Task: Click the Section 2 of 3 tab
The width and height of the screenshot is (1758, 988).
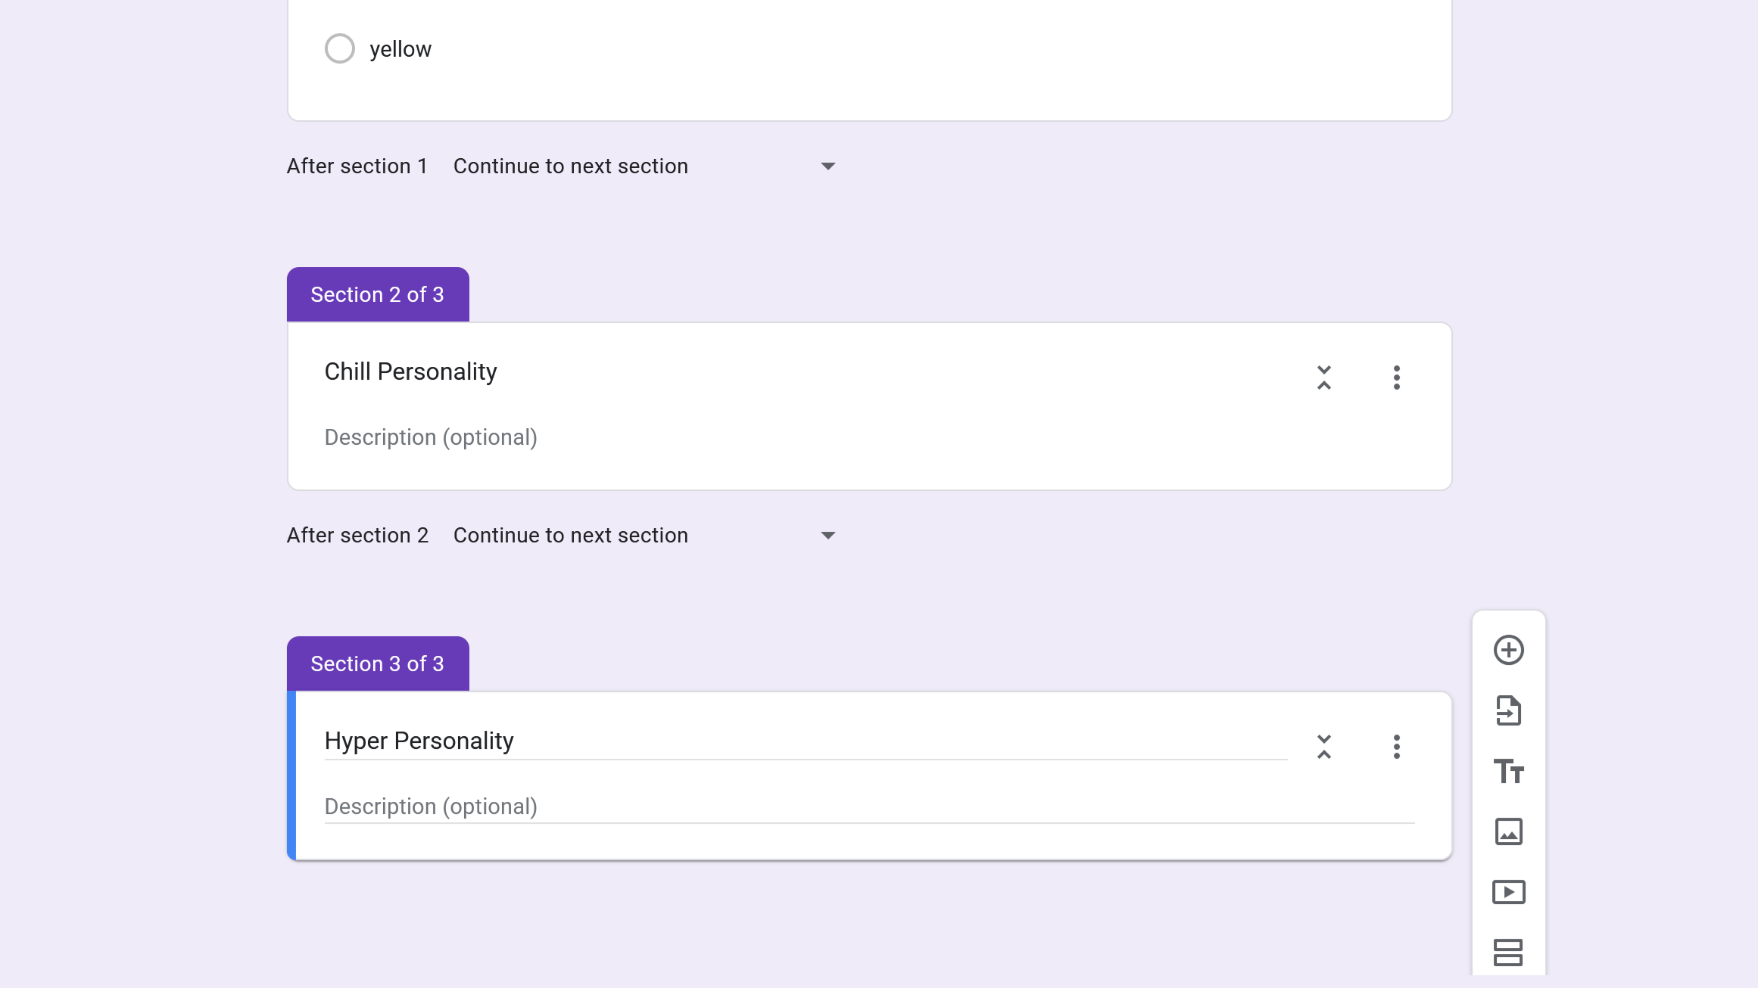Action: 378,294
